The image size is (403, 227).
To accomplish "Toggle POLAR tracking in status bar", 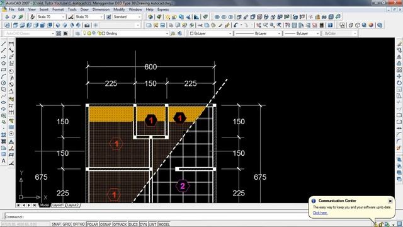I will click(93, 224).
